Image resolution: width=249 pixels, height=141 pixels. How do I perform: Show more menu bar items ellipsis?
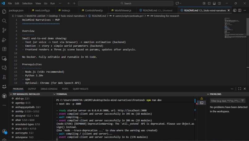click(60, 3)
